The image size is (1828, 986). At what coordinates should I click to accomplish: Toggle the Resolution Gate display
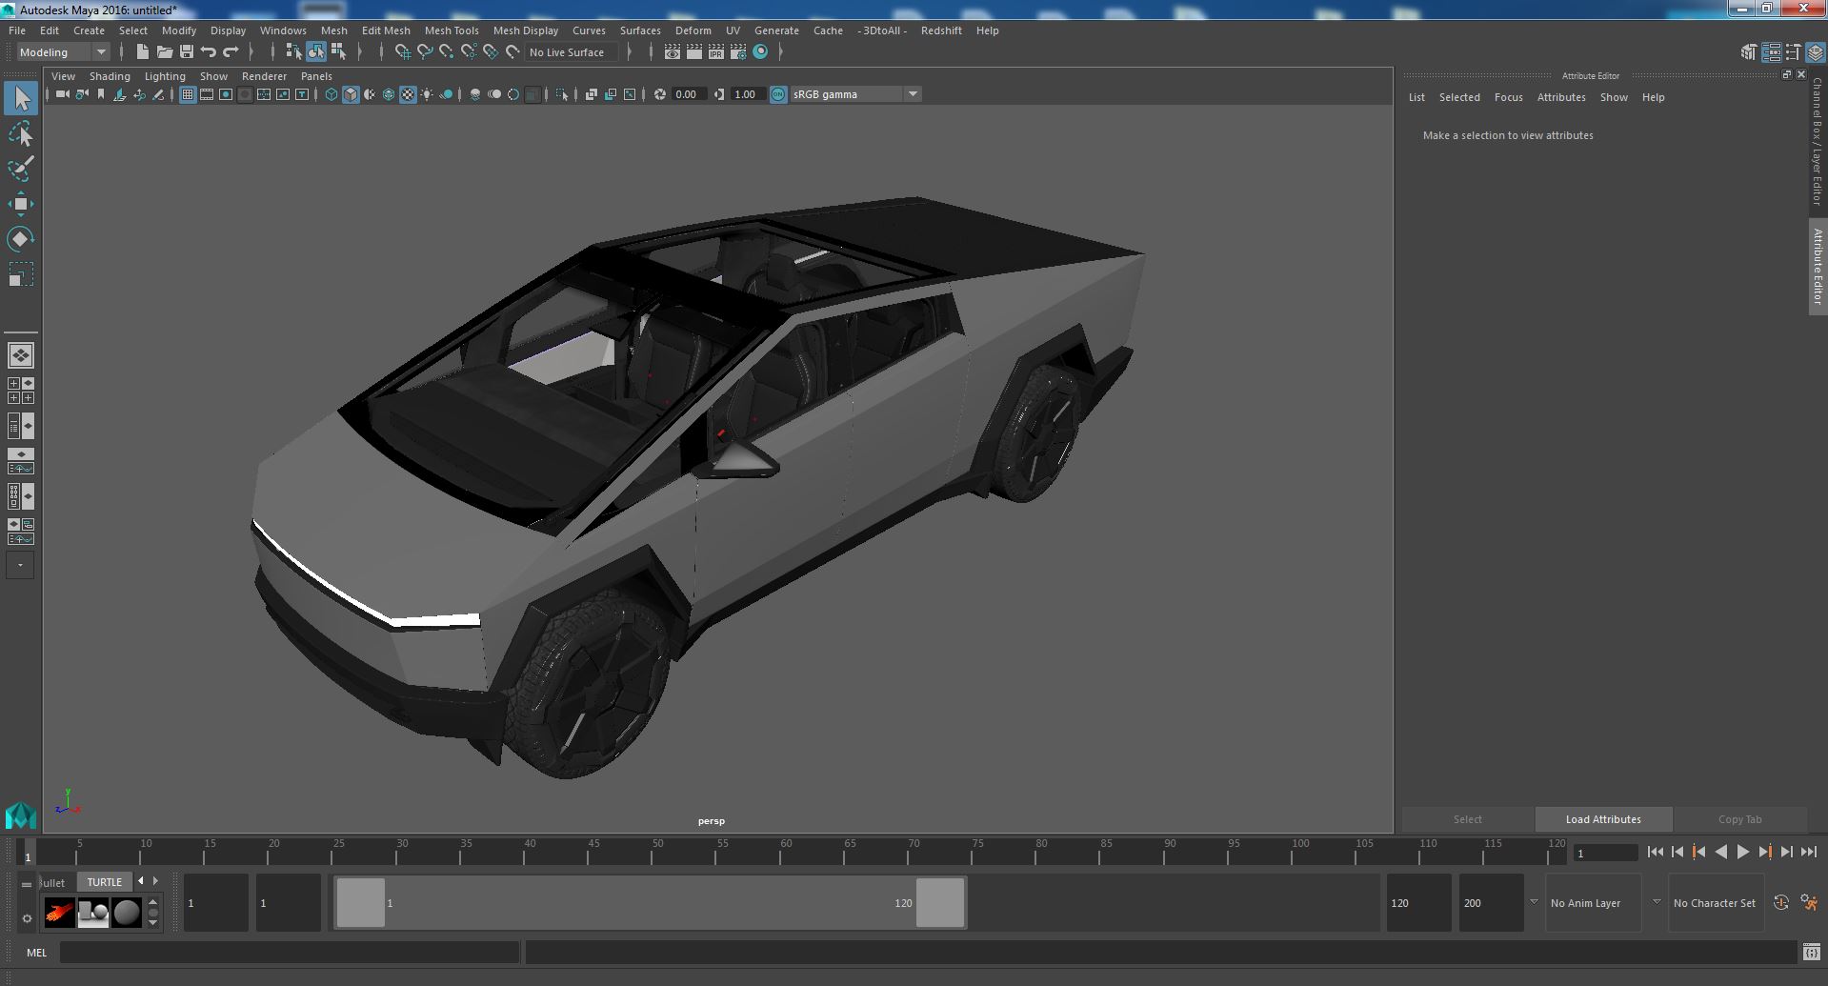[226, 94]
